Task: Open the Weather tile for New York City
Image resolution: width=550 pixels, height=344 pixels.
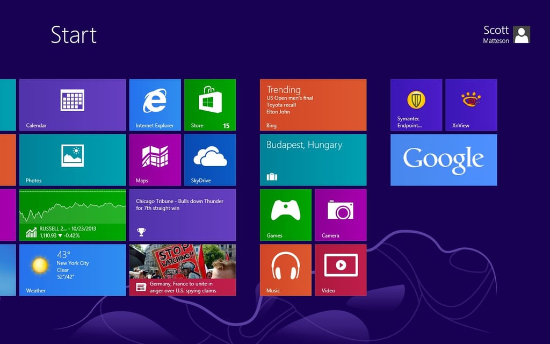Action: pyautogui.click(x=73, y=270)
